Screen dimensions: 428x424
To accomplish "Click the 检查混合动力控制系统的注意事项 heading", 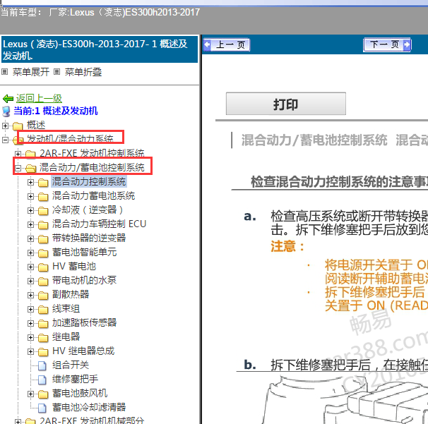I will click(339, 181).
